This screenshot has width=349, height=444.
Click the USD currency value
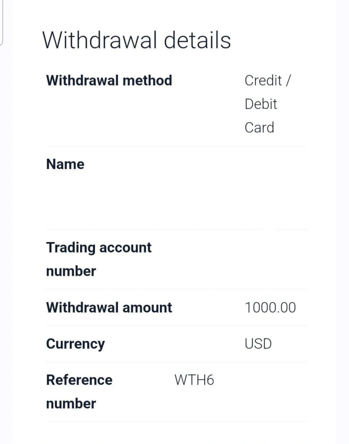click(x=258, y=344)
